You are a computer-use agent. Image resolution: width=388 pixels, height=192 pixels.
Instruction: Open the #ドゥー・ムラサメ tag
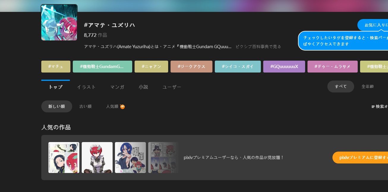click(332, 67)
